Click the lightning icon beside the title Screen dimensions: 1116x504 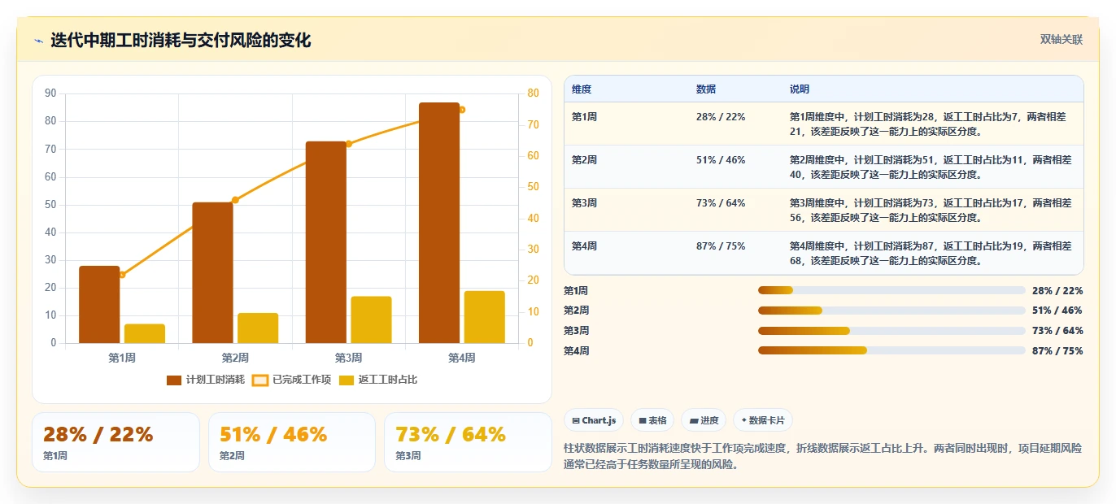[38, 41]
